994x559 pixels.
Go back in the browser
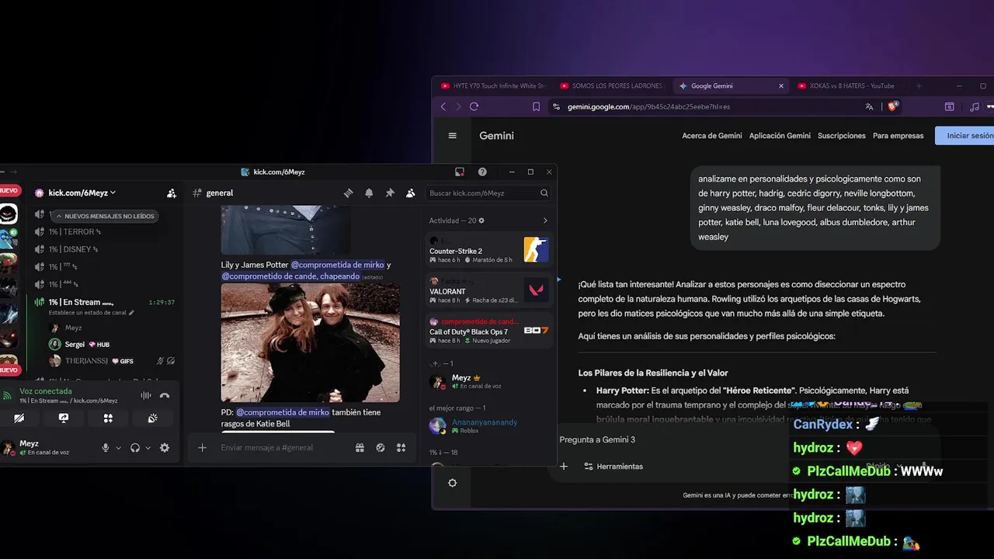pos(443,106)
